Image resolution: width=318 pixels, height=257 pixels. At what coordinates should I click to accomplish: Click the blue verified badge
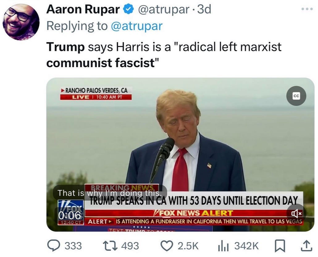pos(128,10)
